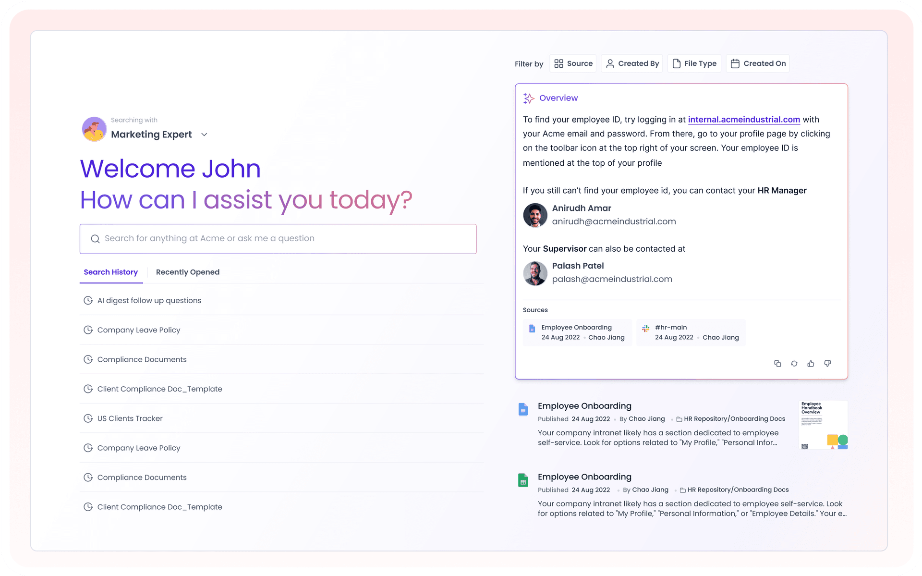Click Anirudh Amar's profile picture
This screenshot has height=576, width=922.
pos(535,215)
